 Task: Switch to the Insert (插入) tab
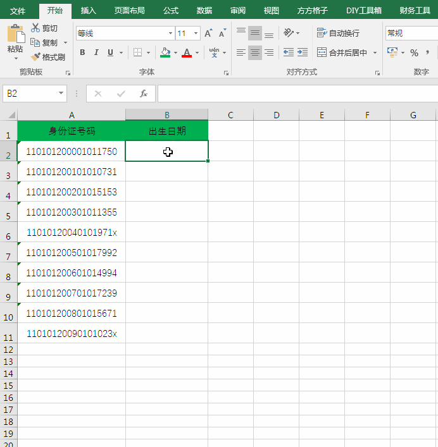[88, 11]
